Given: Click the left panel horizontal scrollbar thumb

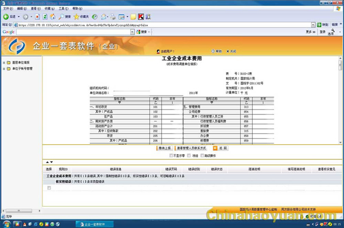Looking at the screenshot, I should tap(19, 211).
